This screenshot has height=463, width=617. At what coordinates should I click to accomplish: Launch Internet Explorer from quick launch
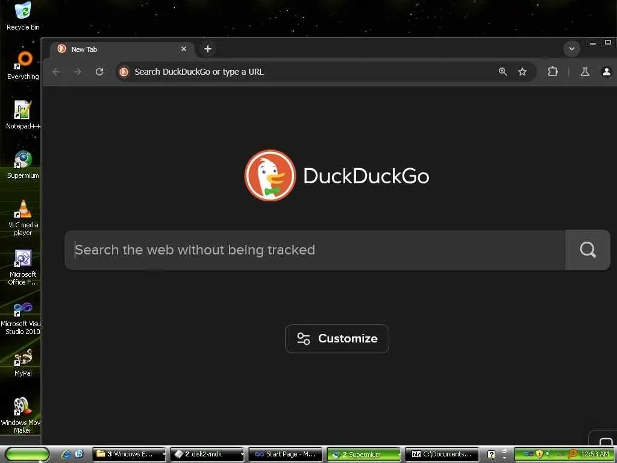(x=66, y=454)
